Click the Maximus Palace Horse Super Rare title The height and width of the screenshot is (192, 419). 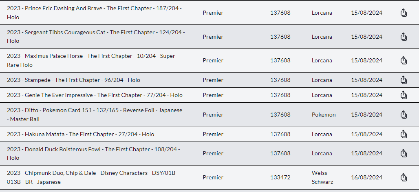coord(91,60)
